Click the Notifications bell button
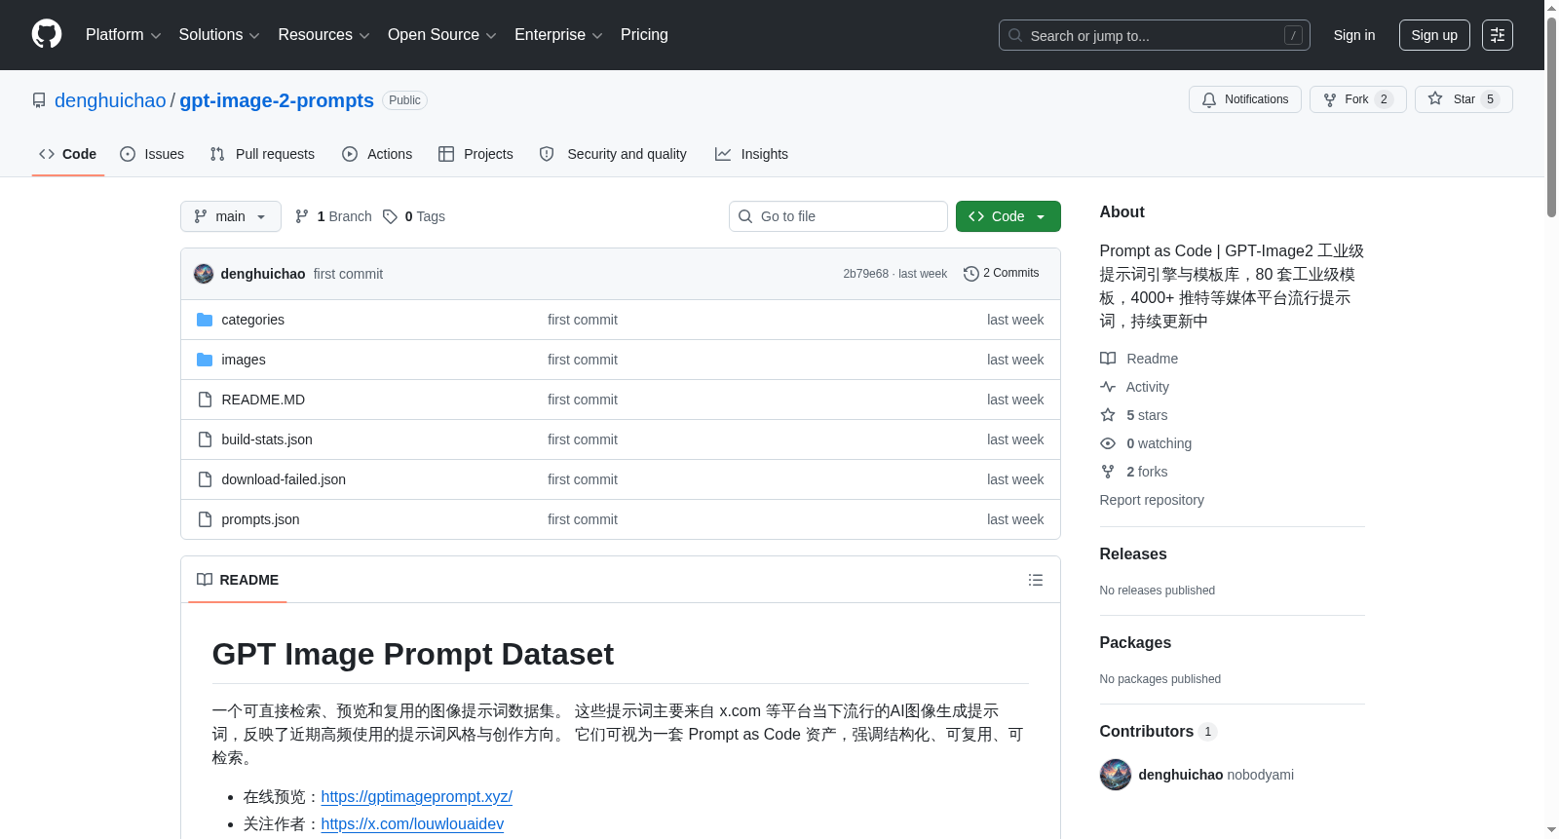Viewport: 1559px width, 839px height. (x=1244, y=99)
